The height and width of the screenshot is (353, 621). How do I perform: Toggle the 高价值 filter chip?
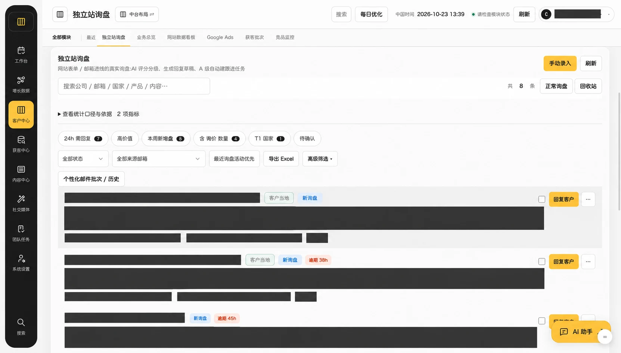click(x=125, y=139)
